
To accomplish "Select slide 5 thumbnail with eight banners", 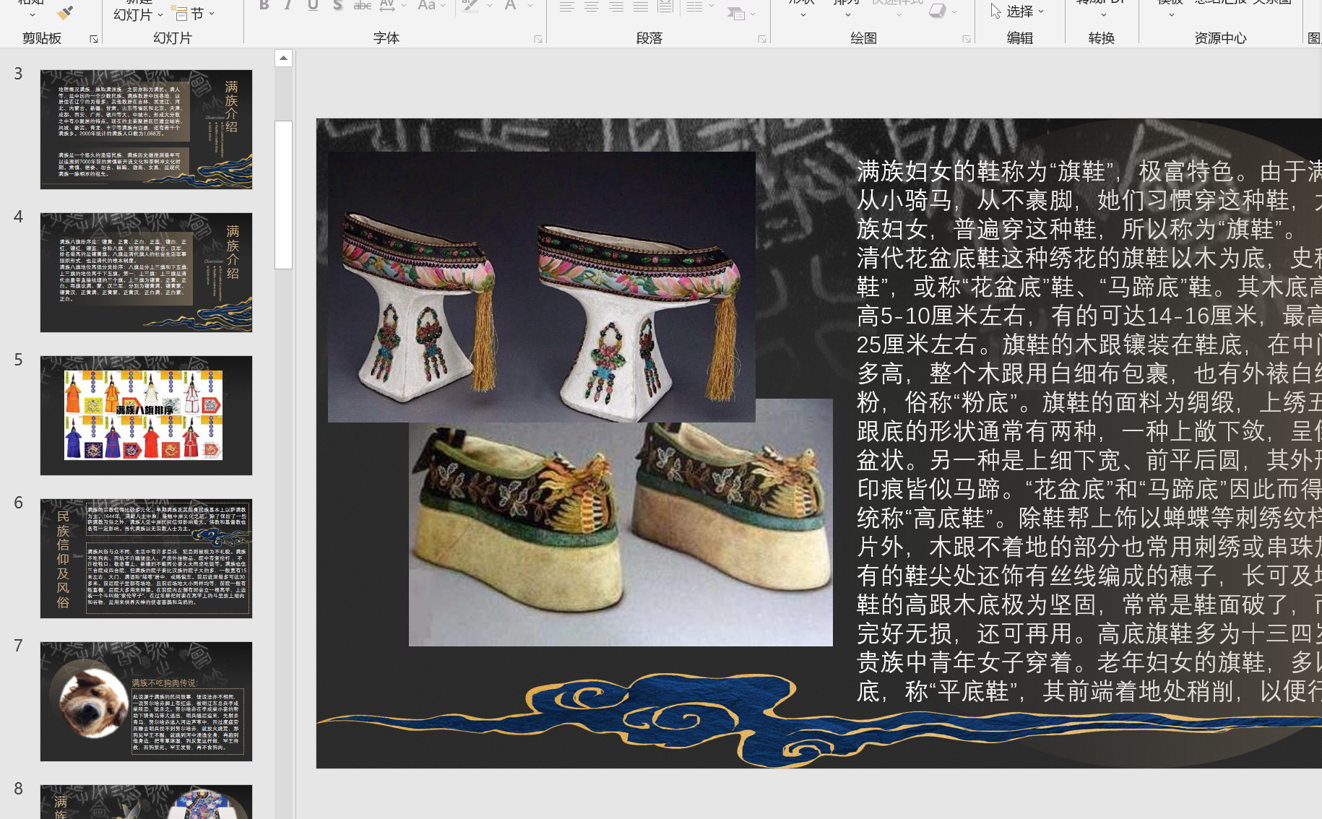I will (146, 415).
